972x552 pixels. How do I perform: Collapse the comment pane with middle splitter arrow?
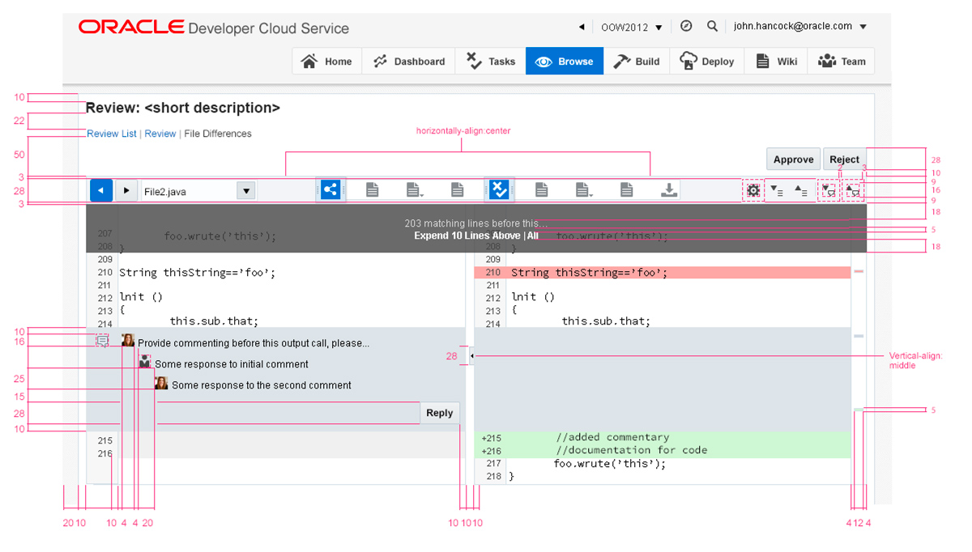(472, 356)
